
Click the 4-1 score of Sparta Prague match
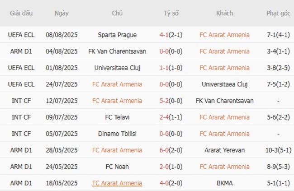click(x=166, y=35)
